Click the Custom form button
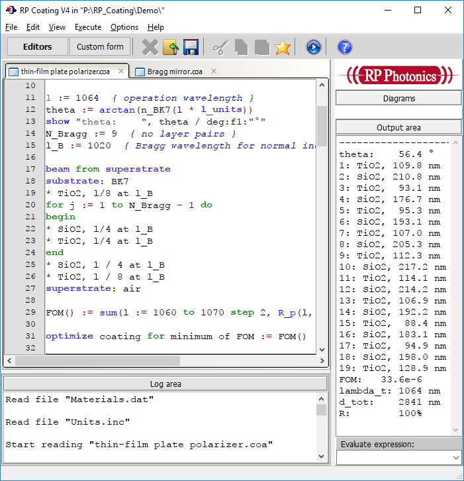Screen dimensions: 464x481 point(100,46)
